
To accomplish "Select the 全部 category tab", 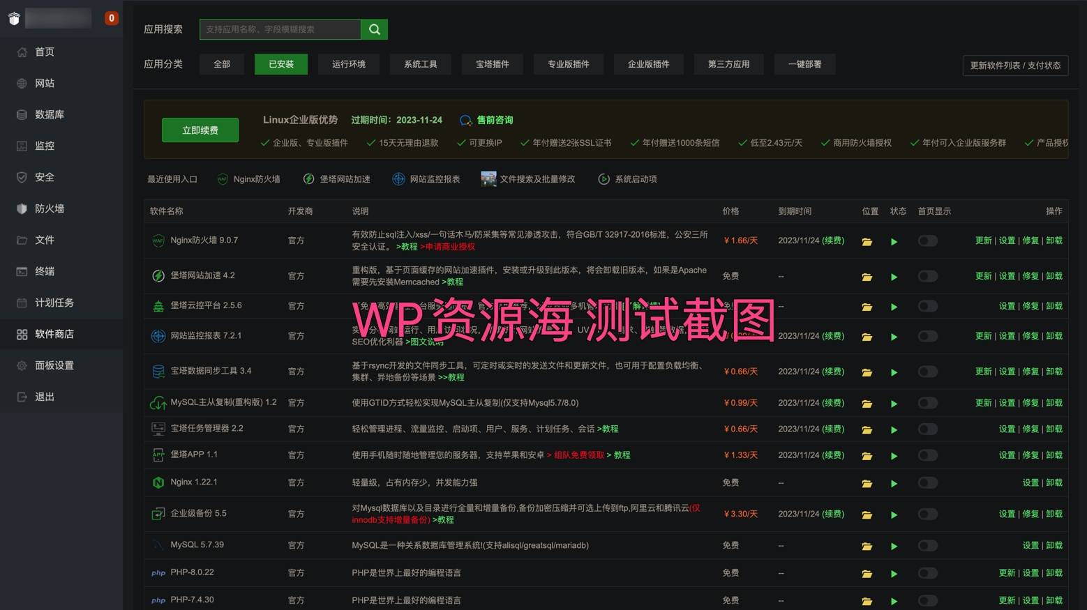I will pyautogui.click(x=222, y=64).
